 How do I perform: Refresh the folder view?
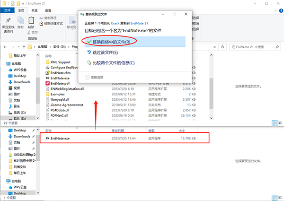(222, 47)
